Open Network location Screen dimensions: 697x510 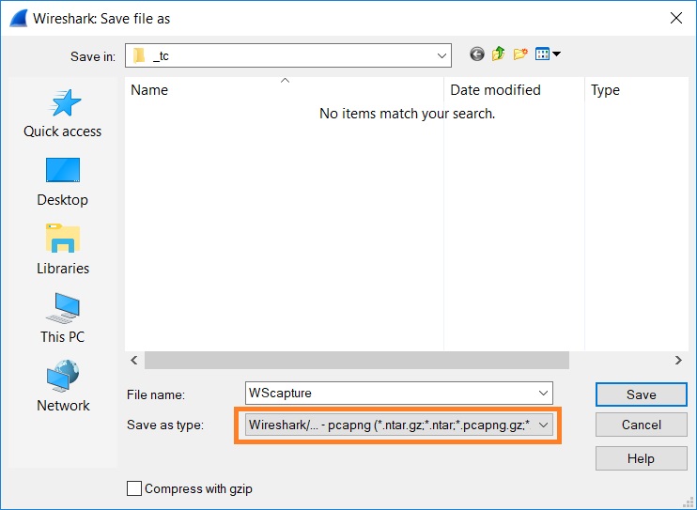[63, 387]
